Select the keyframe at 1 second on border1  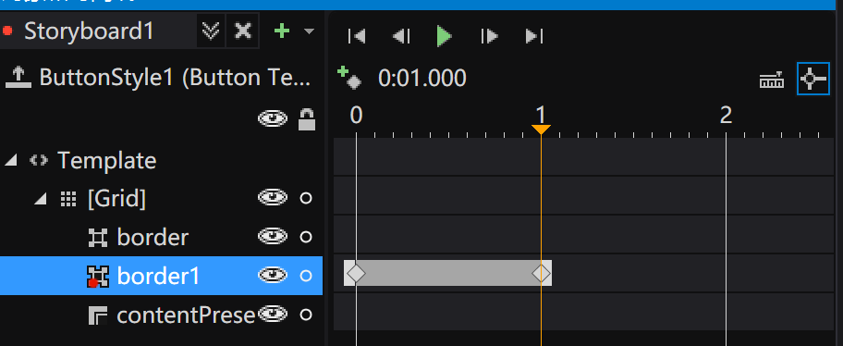pos(541,273)
